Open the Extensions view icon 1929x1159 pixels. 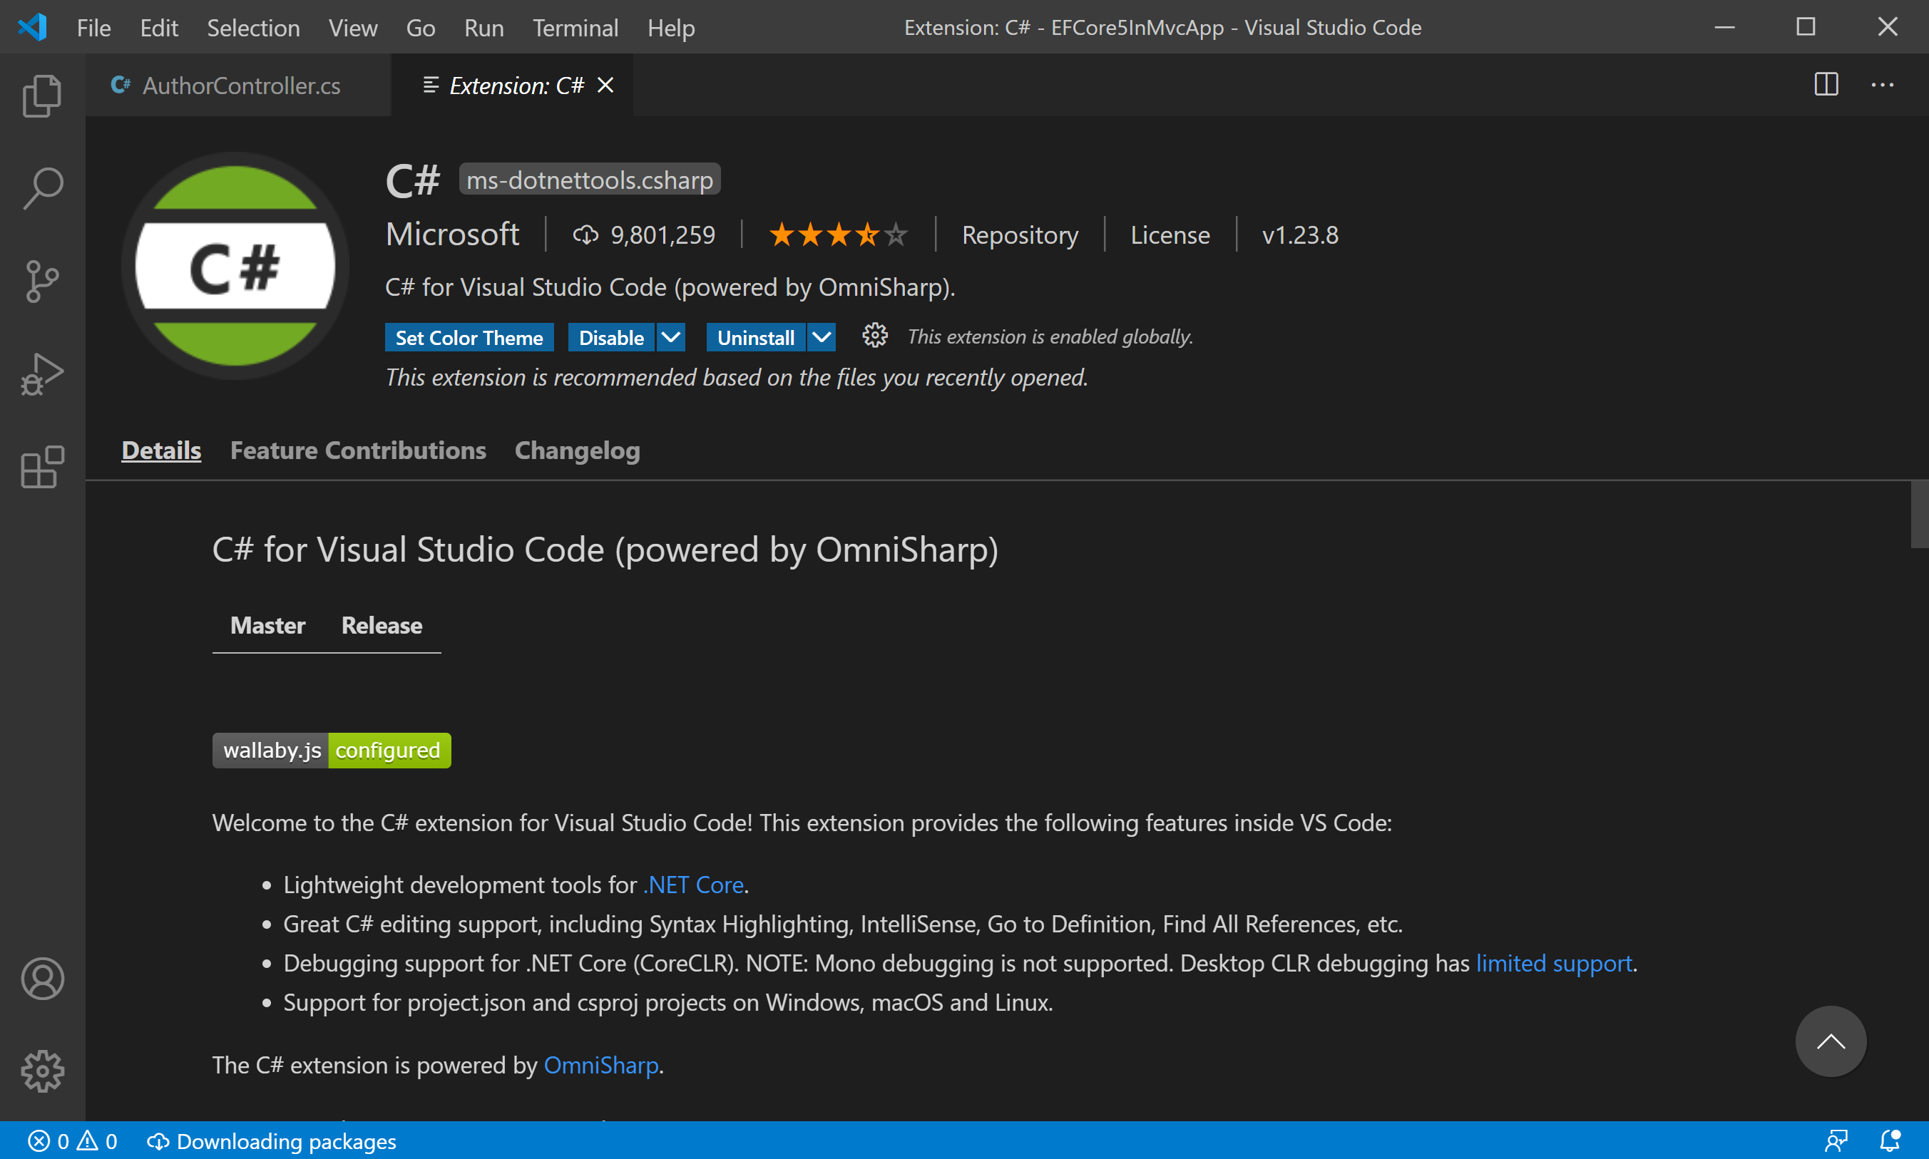pyautogui.click(x=42, y=467)
